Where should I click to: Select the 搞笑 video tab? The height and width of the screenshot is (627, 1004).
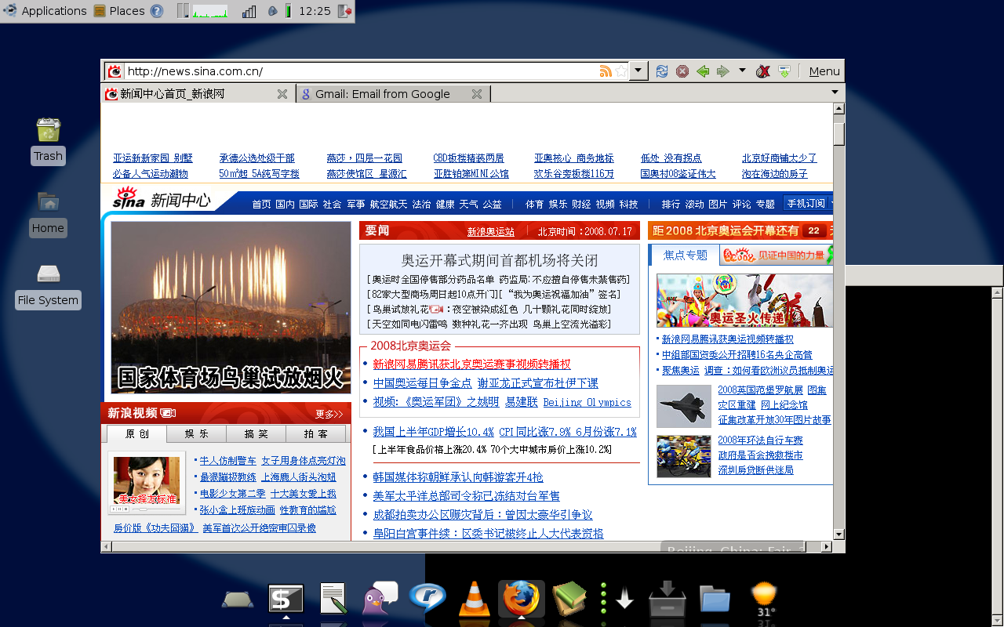tap(256, 433)
